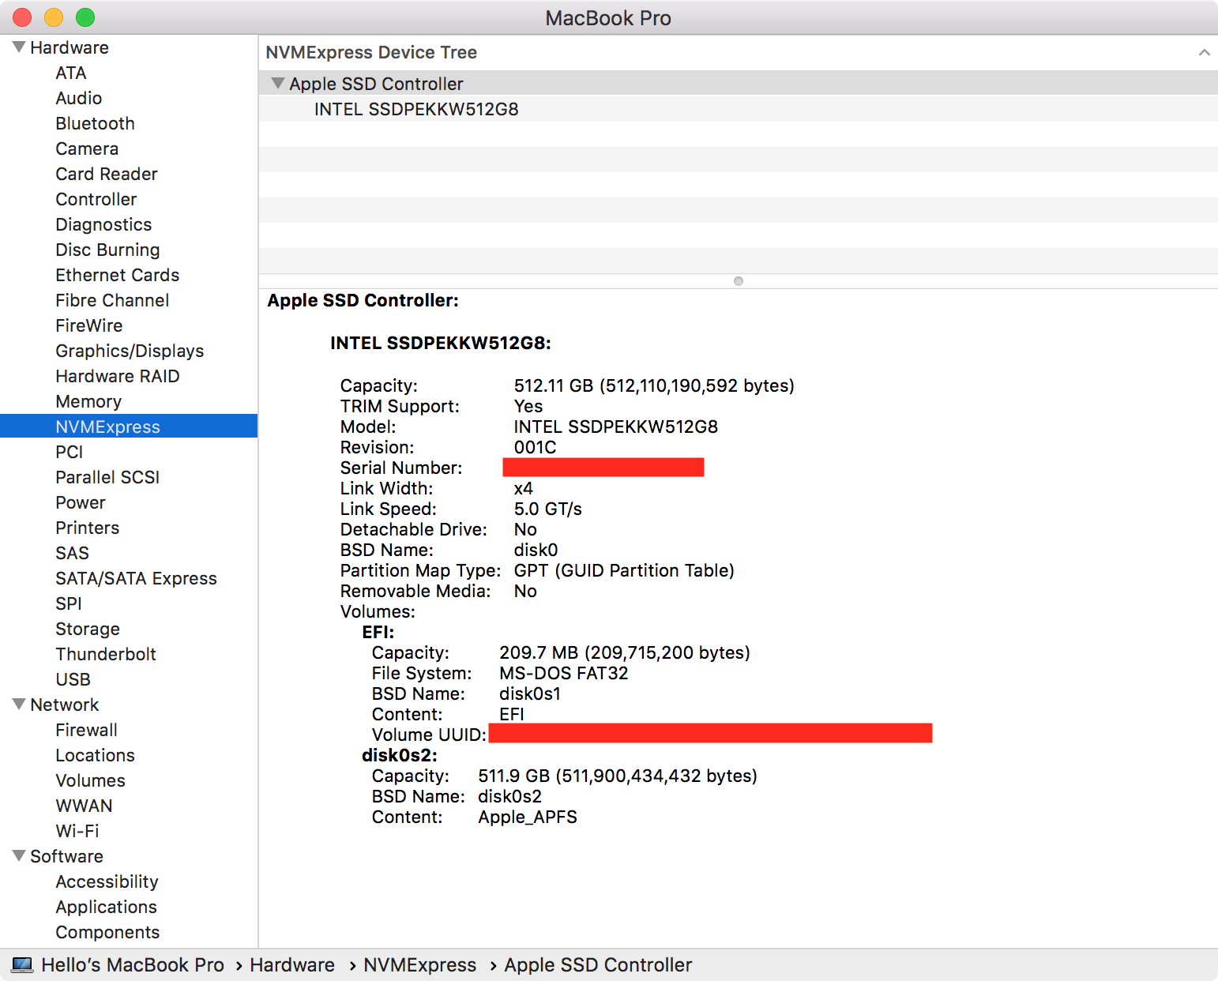Image resolution: width=1218 pixels, height=981 pixels.
Task: Select ATA in sidebar
Action: (70, 73)
